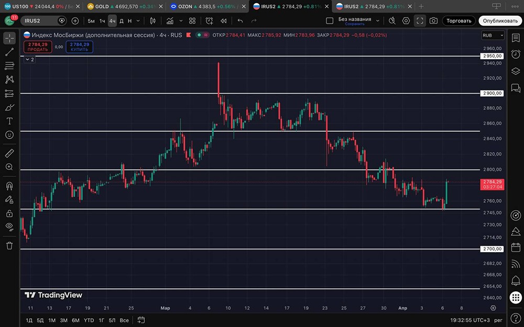Expand the timeframe dropdown arrow
The width and height of the screenshot is (524, 327).
138,21
